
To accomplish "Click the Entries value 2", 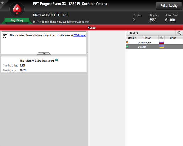I will [134, 20].
